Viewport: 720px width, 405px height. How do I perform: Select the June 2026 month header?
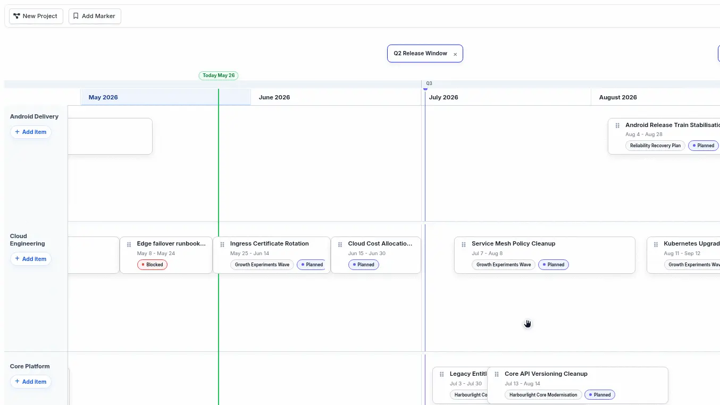(336, 97)
